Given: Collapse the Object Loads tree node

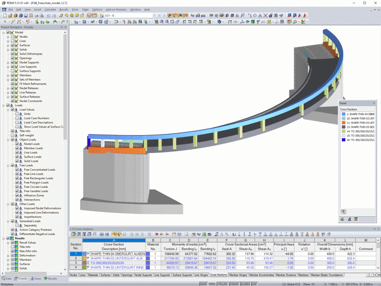Looking at the screenshot, I should tap(8, 140).
